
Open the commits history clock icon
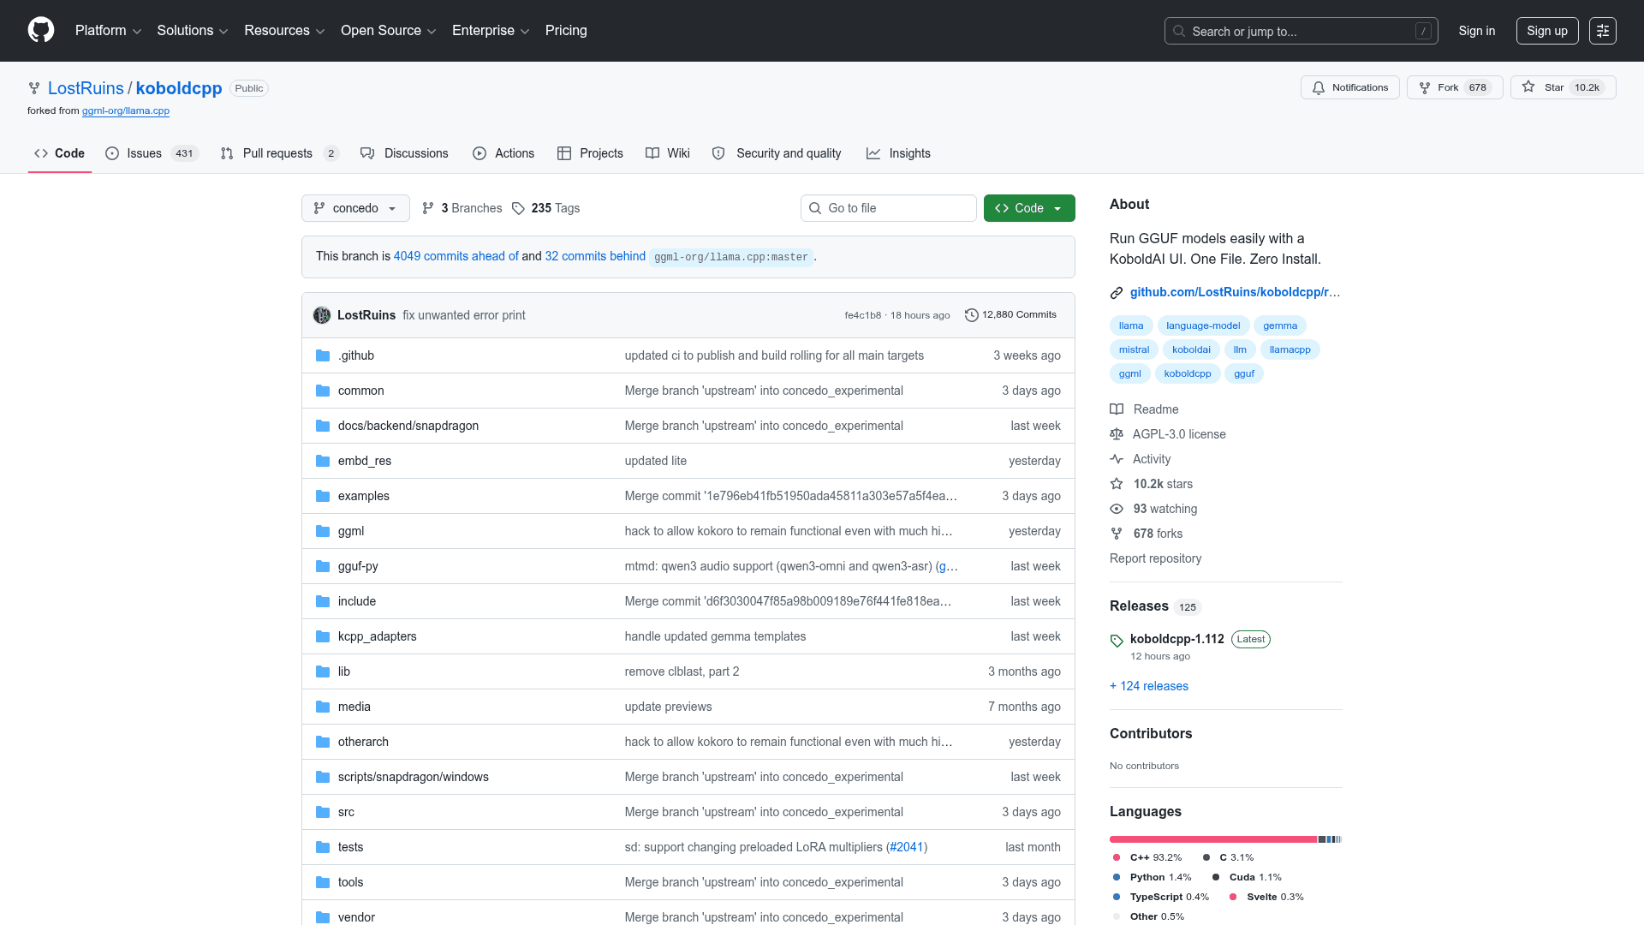[x=971, y=315]
